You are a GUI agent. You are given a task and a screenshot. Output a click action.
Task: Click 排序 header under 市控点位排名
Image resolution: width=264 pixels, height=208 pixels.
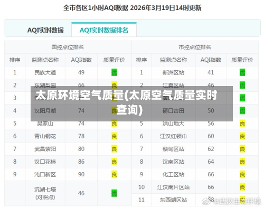tap(142, 60)
